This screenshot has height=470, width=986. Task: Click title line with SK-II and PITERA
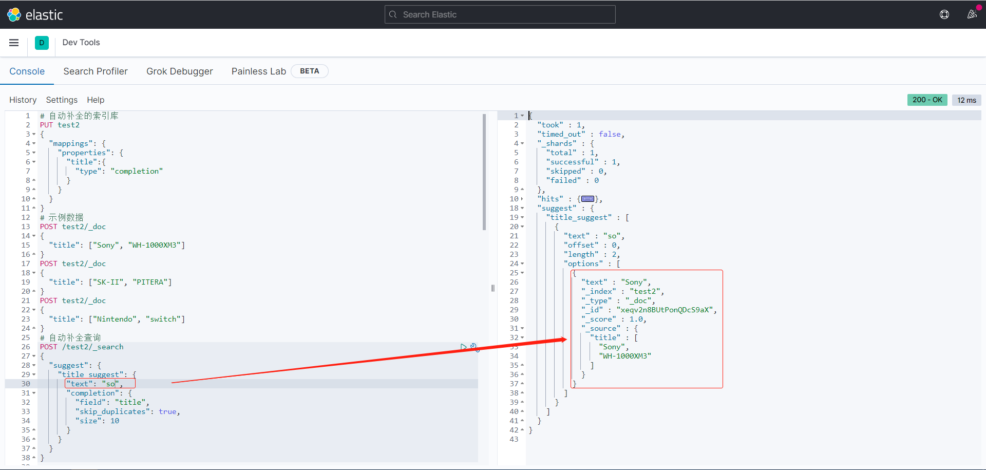pos(110,282)
